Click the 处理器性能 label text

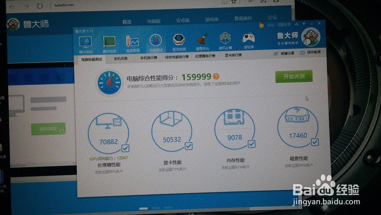pyautogui.click(x=109, y=165)
